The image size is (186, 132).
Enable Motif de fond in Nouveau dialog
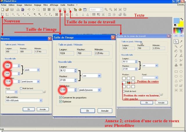tap(21, 88)
